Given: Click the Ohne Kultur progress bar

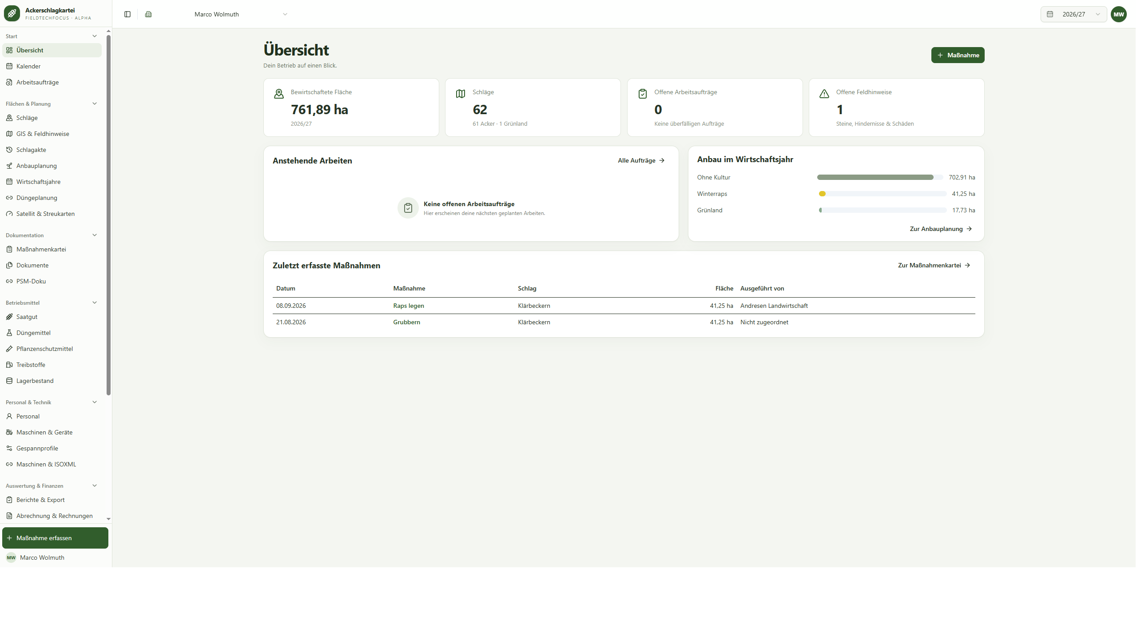Looking at the screenshot, I should coord(879,177).
